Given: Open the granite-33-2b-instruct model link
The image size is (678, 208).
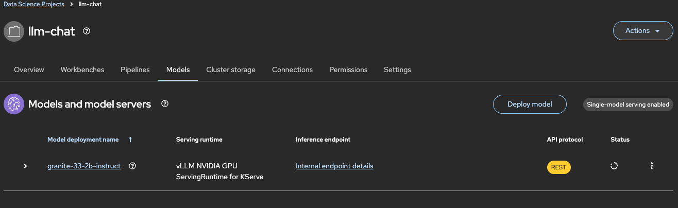Looking at the screenshot, I should [84, 166].
